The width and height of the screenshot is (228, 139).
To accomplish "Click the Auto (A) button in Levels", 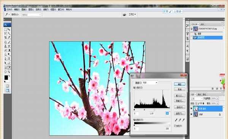I will [x=180, y=107].
